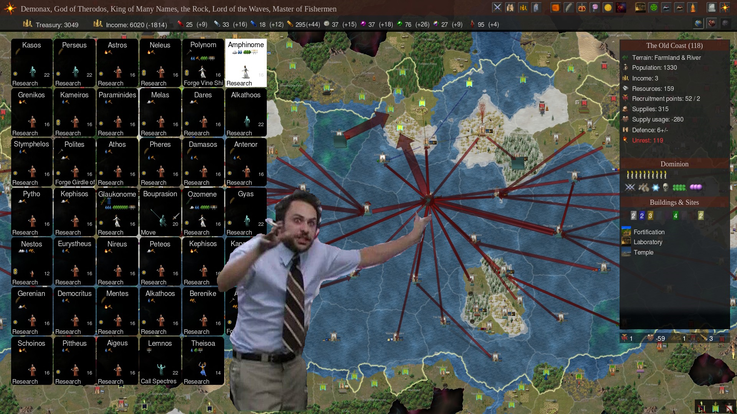
Task: Open the computer options icon
Action: [x=711, y=7]
